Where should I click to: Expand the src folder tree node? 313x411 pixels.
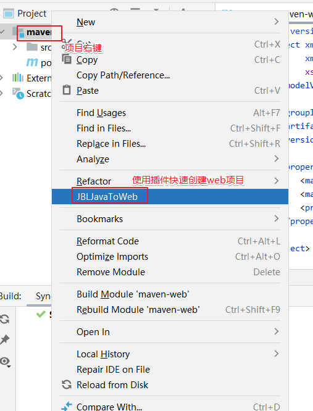tap(15, 47)
